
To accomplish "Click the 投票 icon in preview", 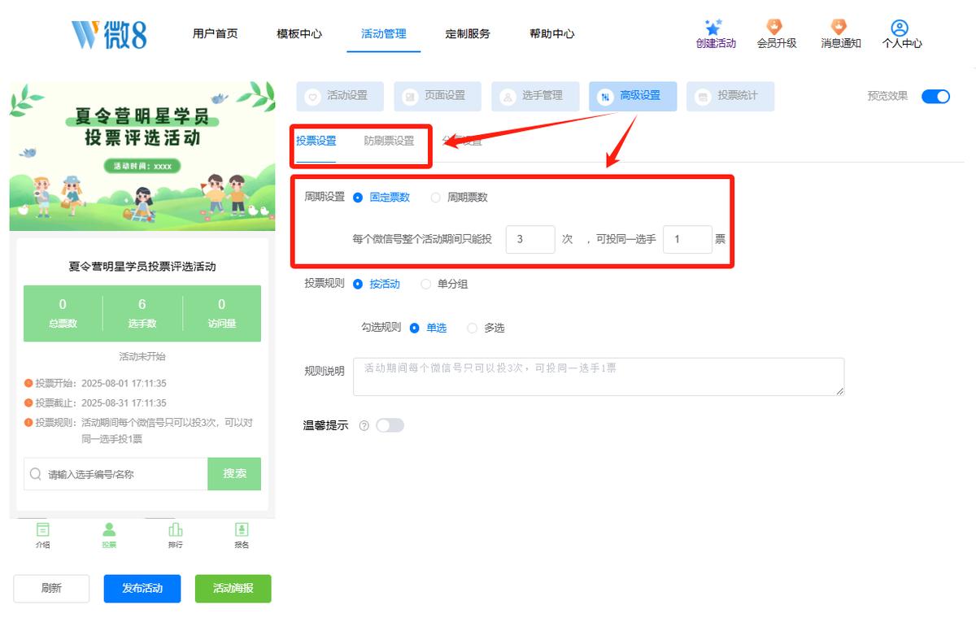I will (x=109, y=529).
